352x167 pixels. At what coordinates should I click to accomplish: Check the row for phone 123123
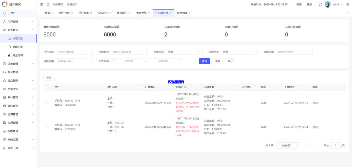(x=47, y=103)
